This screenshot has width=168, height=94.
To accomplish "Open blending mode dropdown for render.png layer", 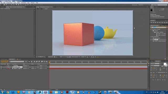I will coord(26,67).
